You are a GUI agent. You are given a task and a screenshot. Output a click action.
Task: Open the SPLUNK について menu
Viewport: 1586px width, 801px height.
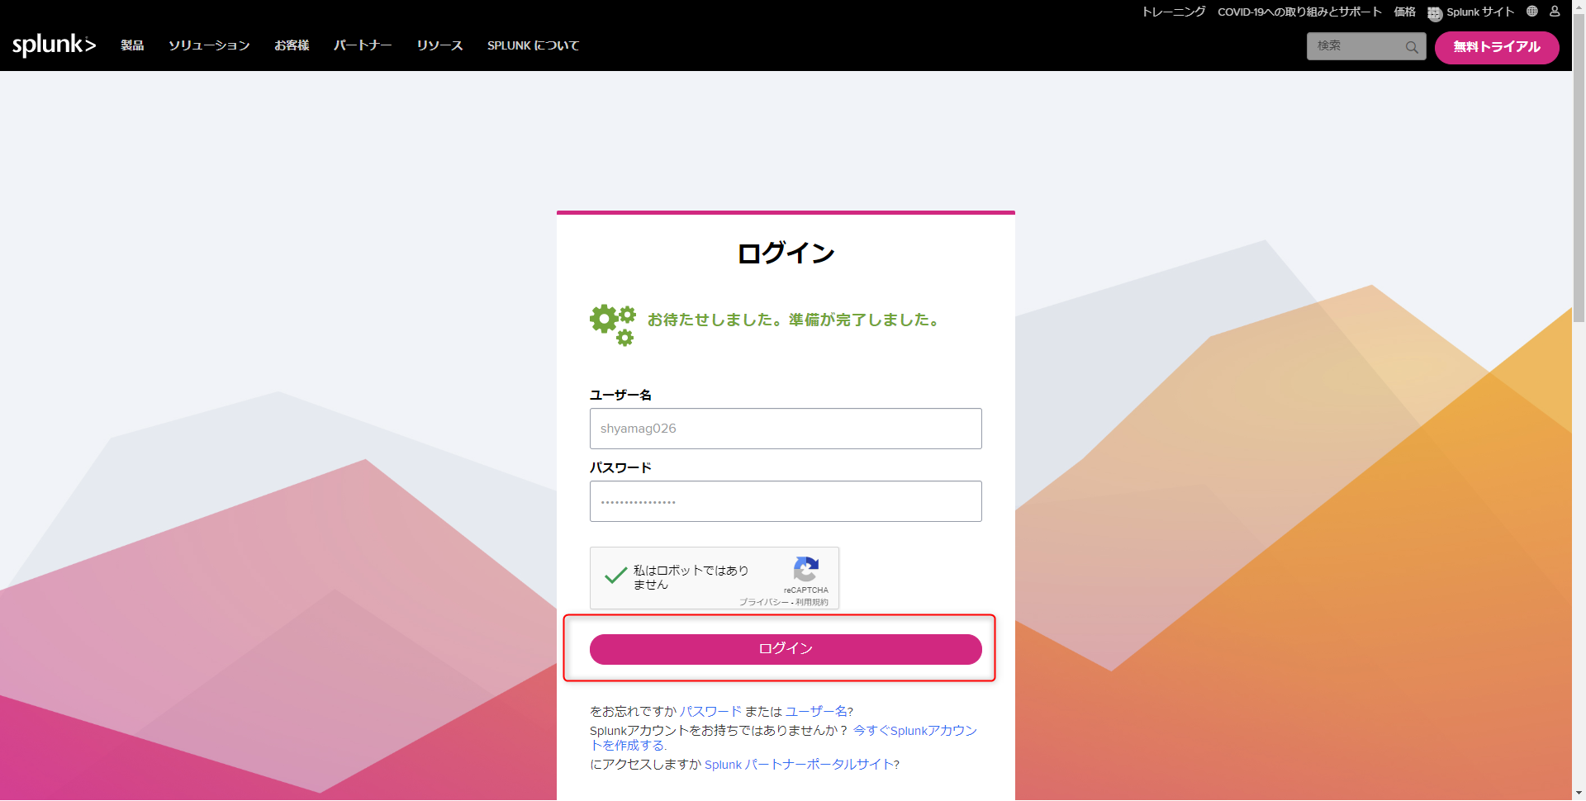pyautogui.click(x=534, y=45)
